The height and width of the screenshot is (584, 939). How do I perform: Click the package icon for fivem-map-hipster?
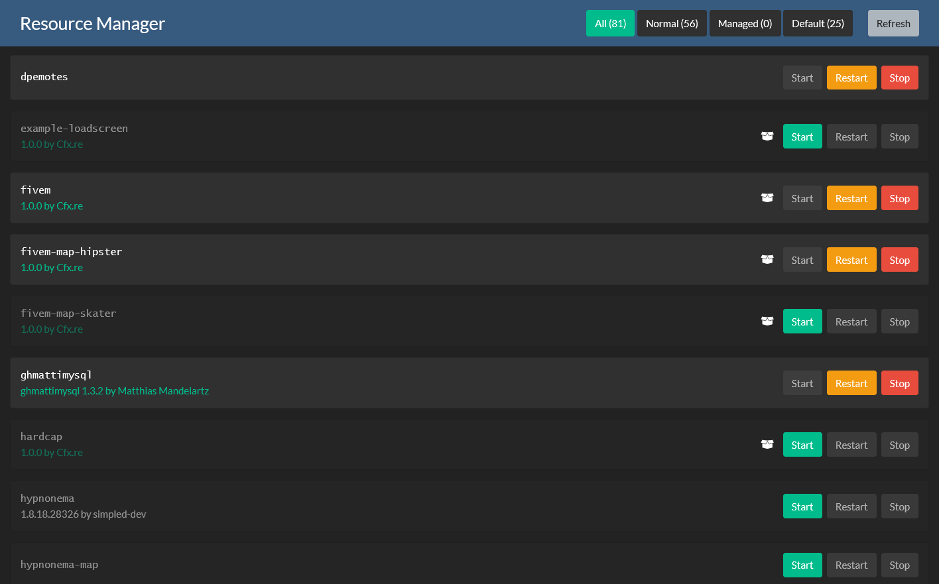[x=767, y=259]
